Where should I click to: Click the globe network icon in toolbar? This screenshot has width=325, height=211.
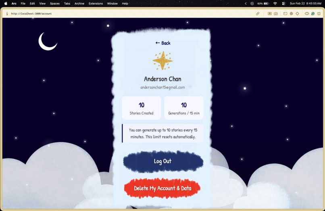(x=291, y=13)
